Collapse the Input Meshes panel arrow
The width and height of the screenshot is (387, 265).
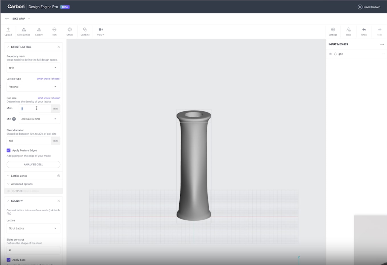[x=382, y=44]
